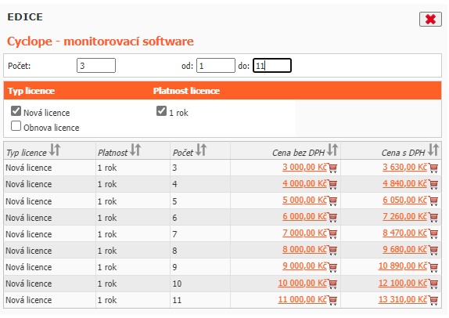The image size is (449, 318).
Task: Sort table by Počet column arrows
Action: click(201, 150)
